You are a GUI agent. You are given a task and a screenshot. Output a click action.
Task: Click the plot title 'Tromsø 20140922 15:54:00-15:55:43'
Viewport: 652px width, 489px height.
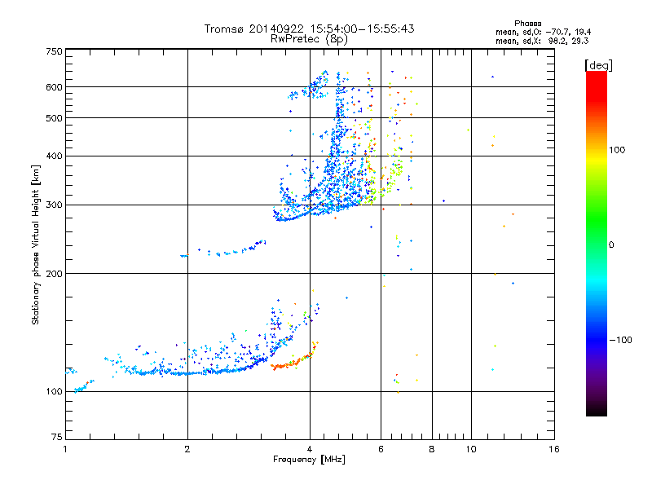(x=309, y=29)
